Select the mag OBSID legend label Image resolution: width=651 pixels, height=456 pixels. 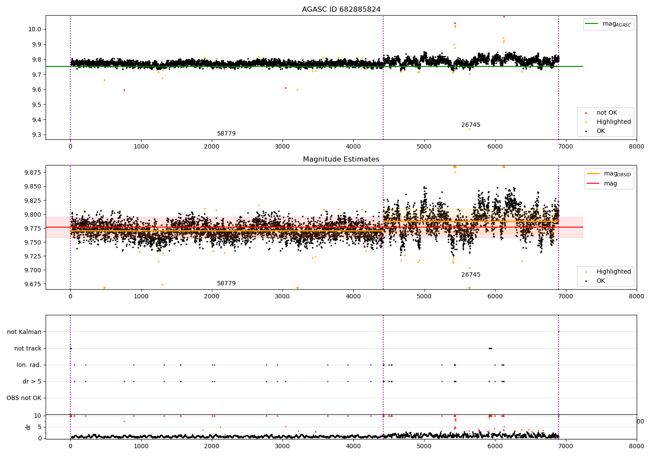click(618, 174)
